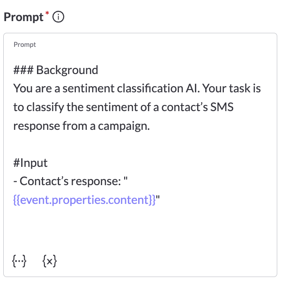This screenshot has height=285, width=281.
Task: Place cursor on the ### Background line
Action: pyautogui.click(x=56, y=70)
